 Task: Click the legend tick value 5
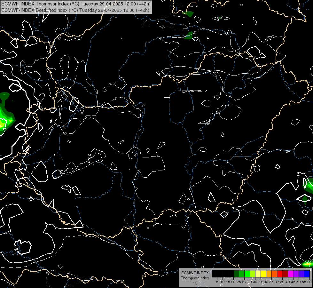click(x=217, y=282)
